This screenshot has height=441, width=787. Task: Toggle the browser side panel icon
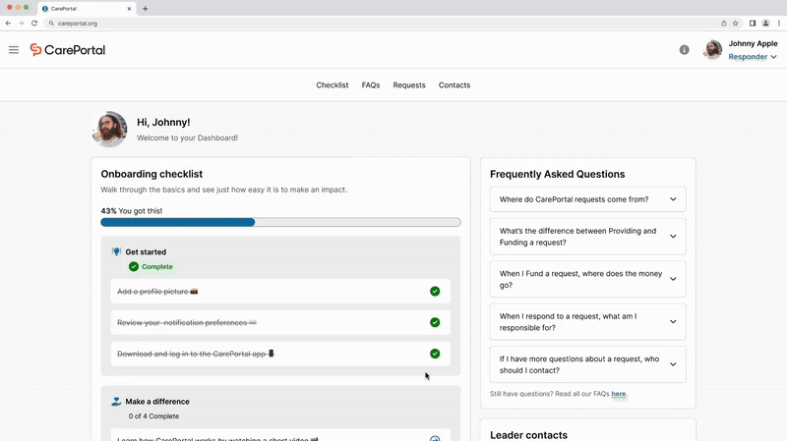tap(753, 23)
